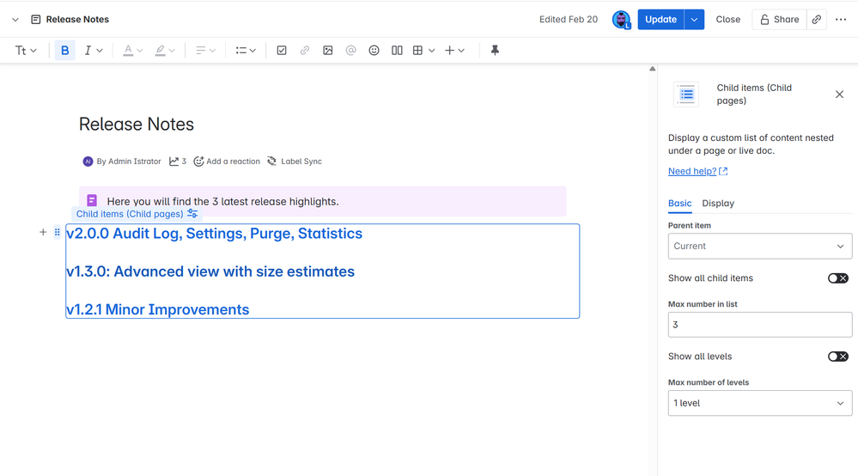858x476 pixels.
Task: Click the Release Notes page title
Action: click(137, 125)
